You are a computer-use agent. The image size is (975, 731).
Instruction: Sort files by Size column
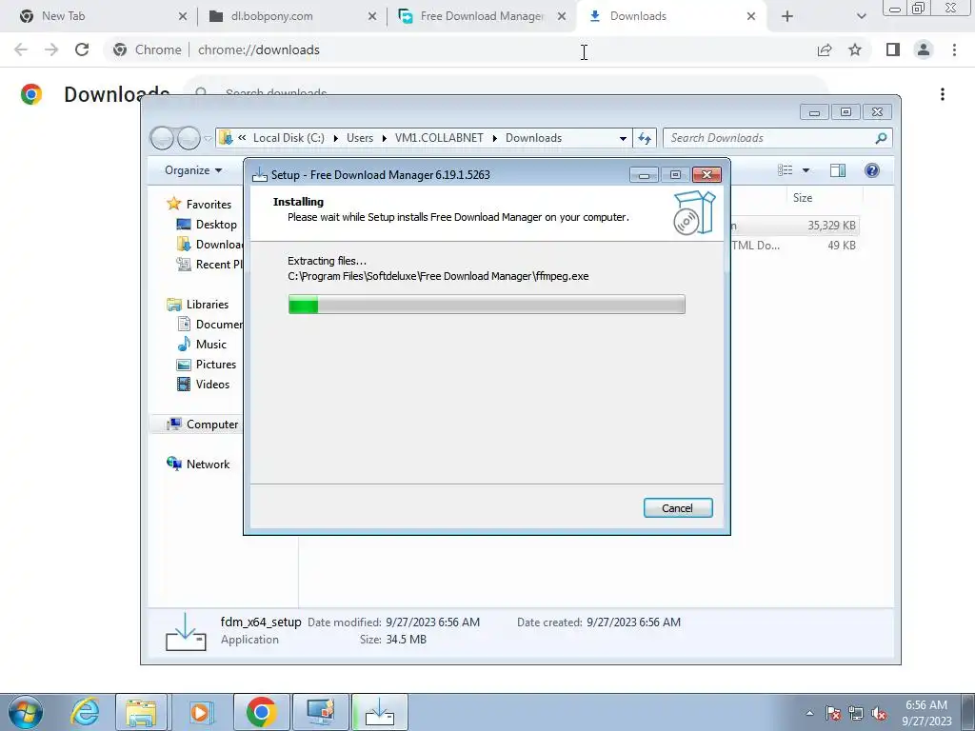(802, 198)
